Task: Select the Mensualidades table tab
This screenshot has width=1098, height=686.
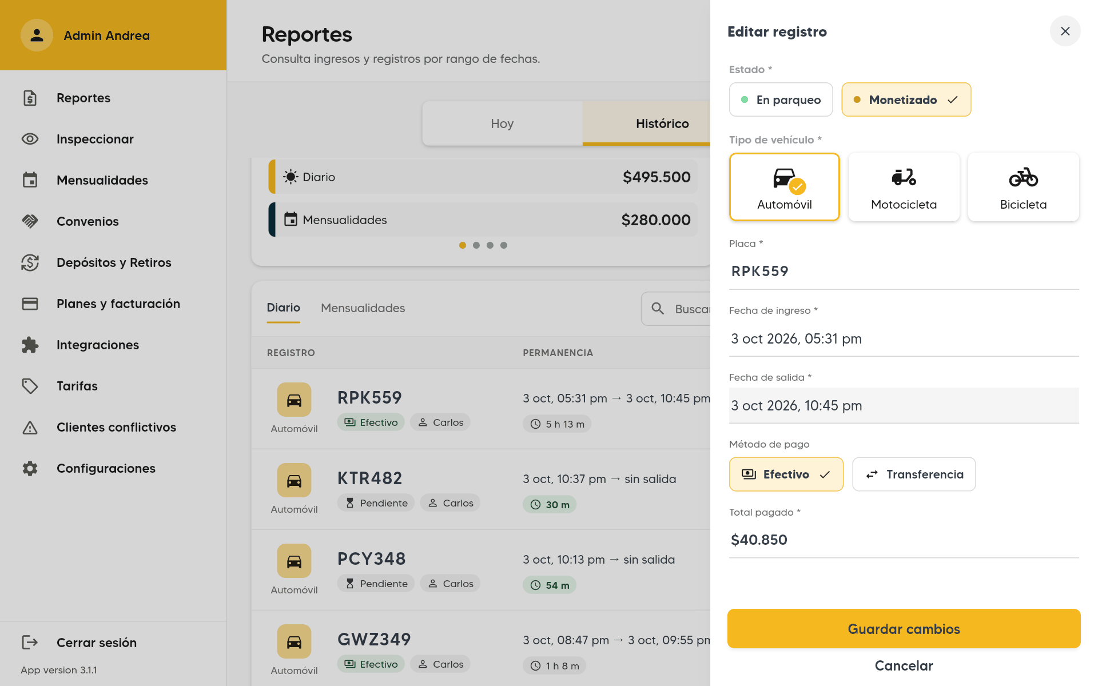Action: tap(363, 308)
